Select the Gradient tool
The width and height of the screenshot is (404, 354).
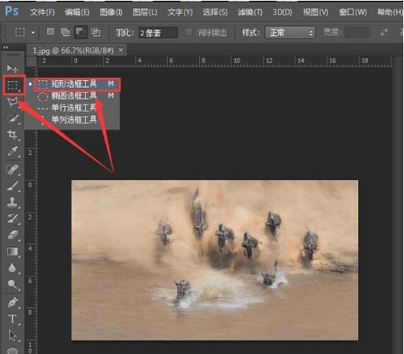(x=12, y=251)
